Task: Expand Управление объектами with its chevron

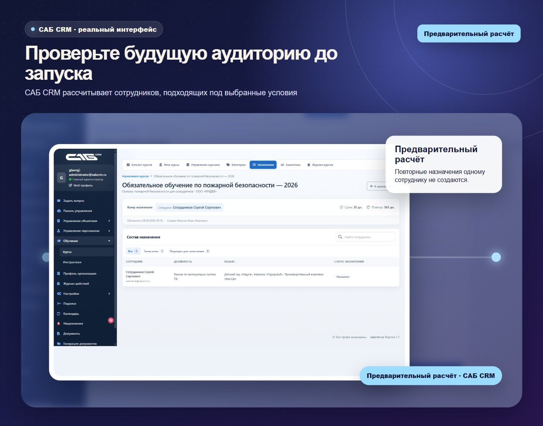Action: point(109,221)
